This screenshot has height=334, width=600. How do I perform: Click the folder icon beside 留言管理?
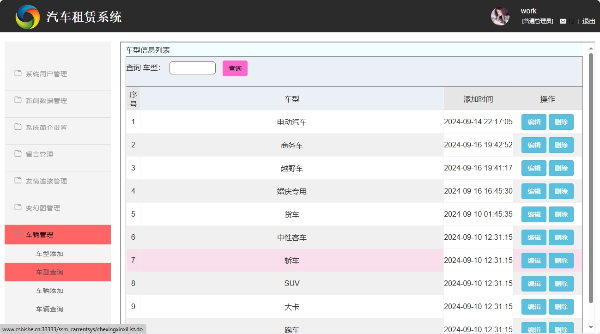click(x=18, y=154)
